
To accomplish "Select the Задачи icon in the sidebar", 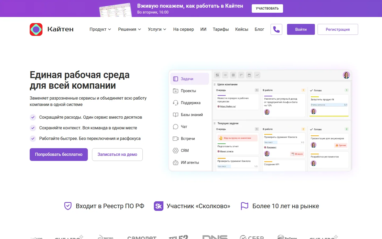I will [175, 79].
